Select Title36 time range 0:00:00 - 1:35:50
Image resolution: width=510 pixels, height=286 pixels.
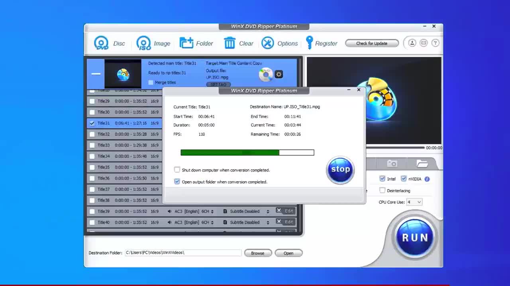pos(131,178)
